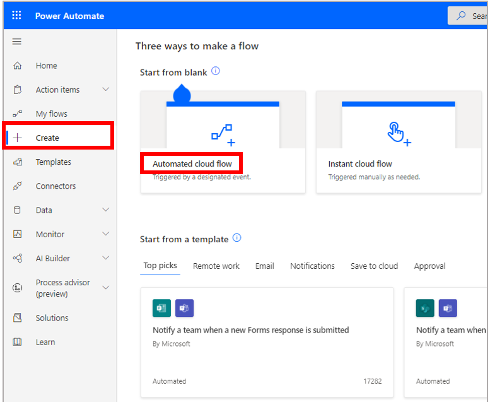The image size is (490, 402).
Task: Click 'Triggered by a designated event.' text
Action: point(202,177)
